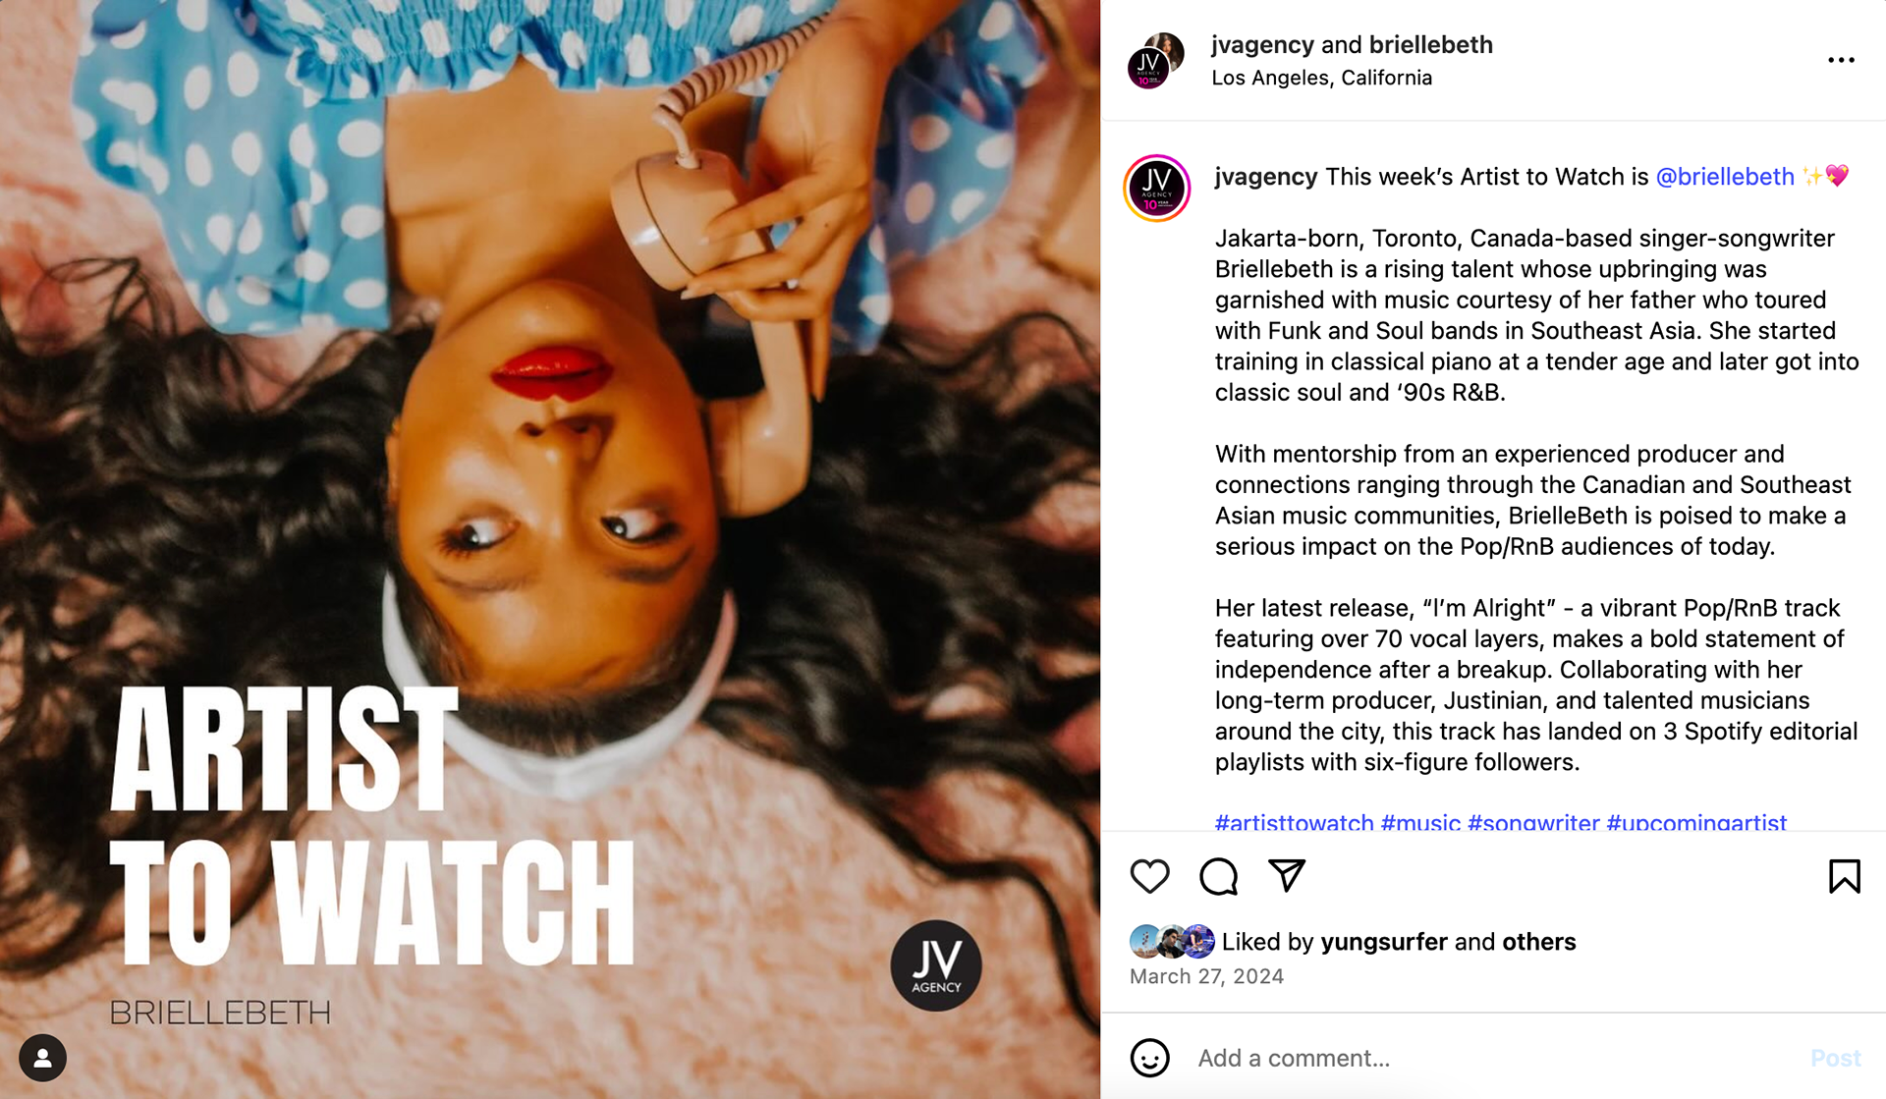Viewport: 1886px width, 1099px height.
Task: Open briellebeth profile from header
Action: [1430, 45]
